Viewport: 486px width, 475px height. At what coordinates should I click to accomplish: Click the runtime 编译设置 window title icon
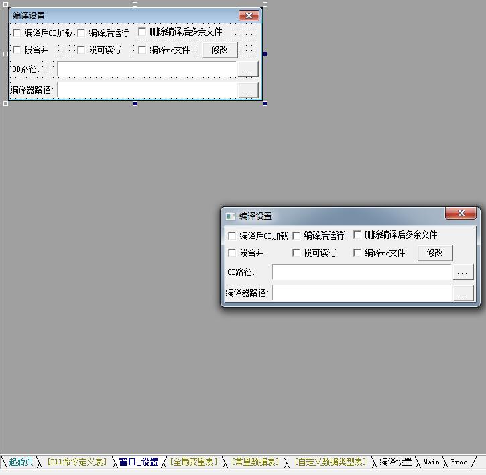(x=231, y=216)
